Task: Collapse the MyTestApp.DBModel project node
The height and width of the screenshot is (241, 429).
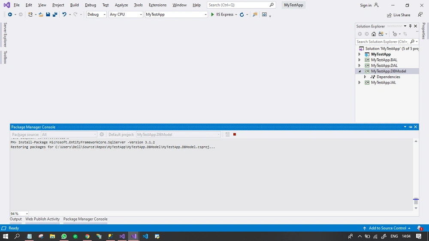Action: tap(360, 71)
